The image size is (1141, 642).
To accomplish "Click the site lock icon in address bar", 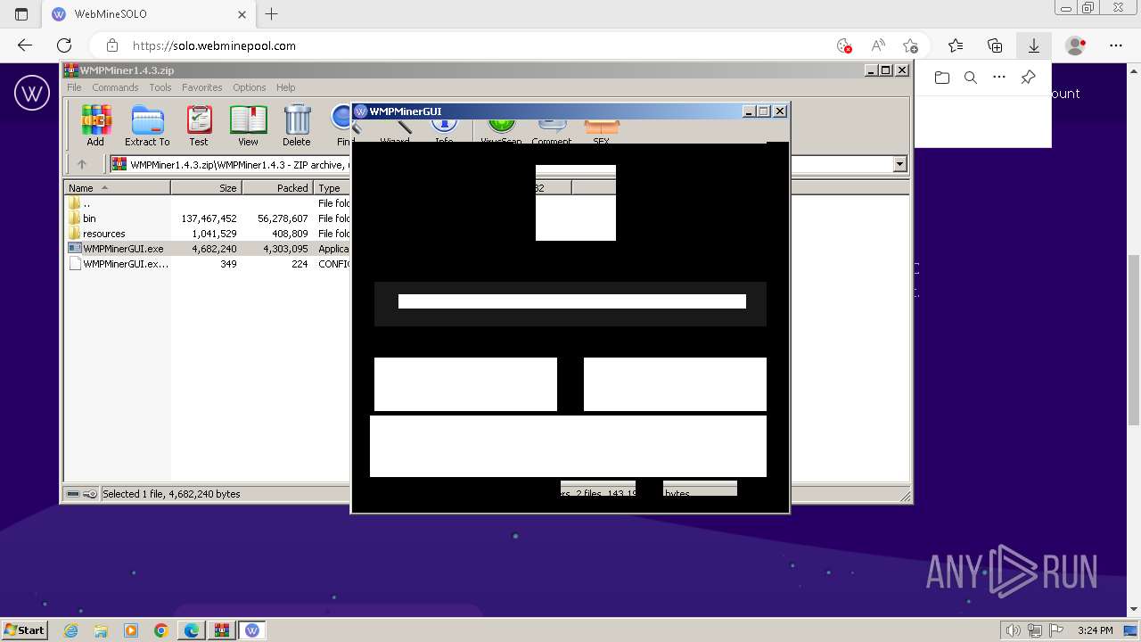I will (111, 45).
